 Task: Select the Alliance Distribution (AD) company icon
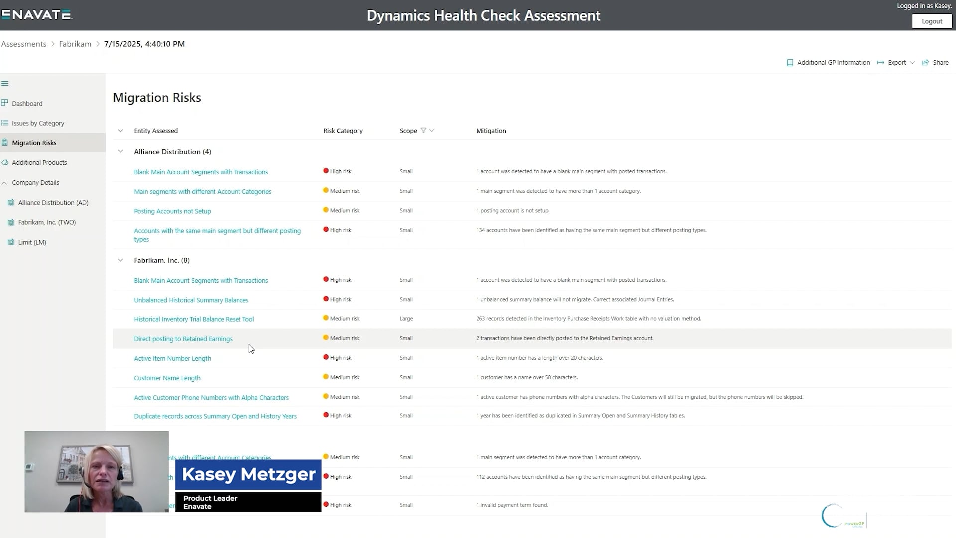pyautogui.click(x=11, y=202)
